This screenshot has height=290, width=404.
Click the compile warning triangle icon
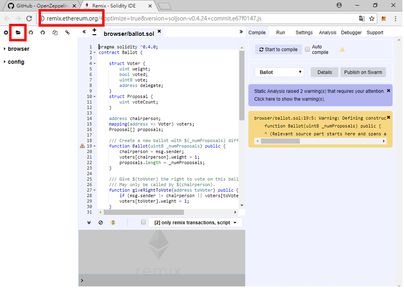pos(342,49)
